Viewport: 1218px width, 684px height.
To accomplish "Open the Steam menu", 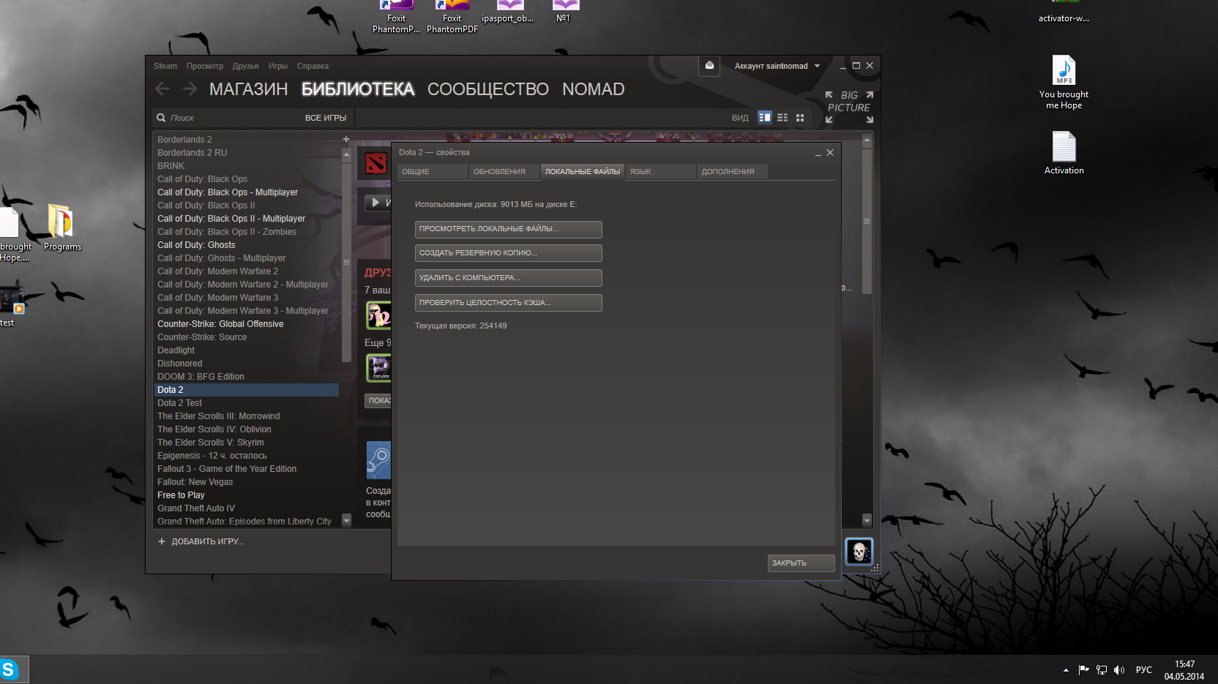I will 165,66.
